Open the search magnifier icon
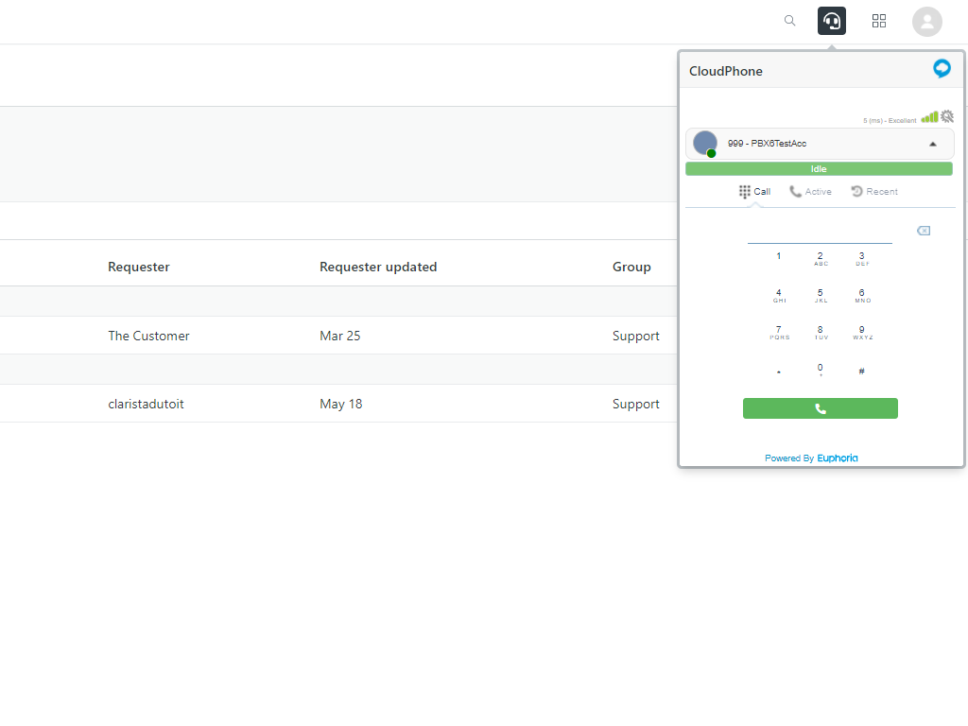This screenshot has width=968, height=726. pyautogui.click(x=790, y=21)
